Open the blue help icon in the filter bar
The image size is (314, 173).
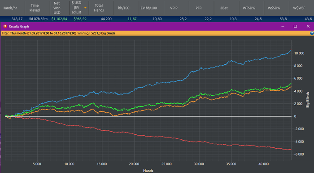pos(312,33)
